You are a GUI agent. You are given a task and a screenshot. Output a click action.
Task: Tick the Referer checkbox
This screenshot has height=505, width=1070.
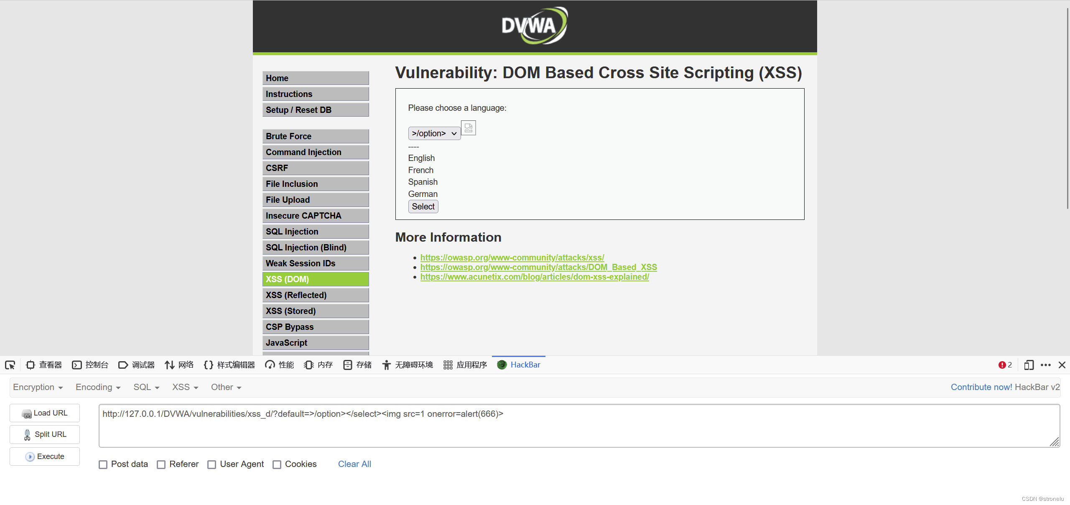click(161, 464)
